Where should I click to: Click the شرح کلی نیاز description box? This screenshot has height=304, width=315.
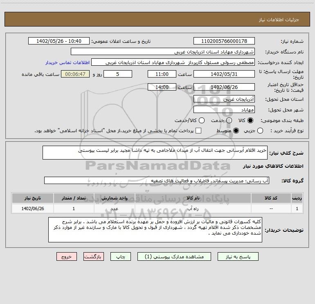[x=155, y=153]
